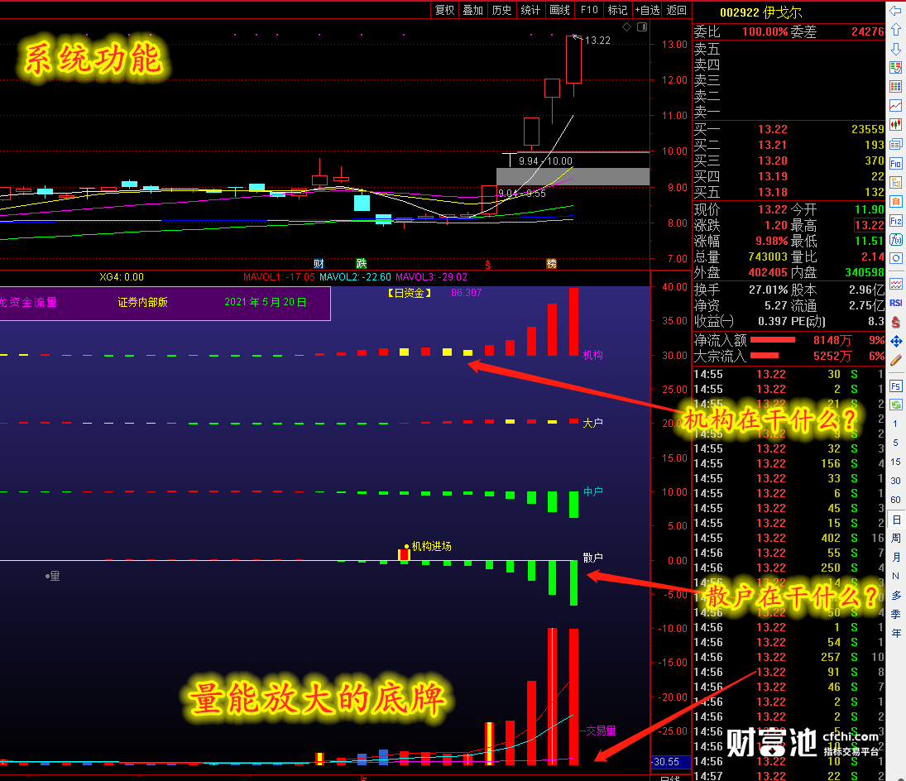Viewport: 906px width, 781px height.
Task: Click the blue four-way move arrows icon
Action: click(x=895, y=342)
